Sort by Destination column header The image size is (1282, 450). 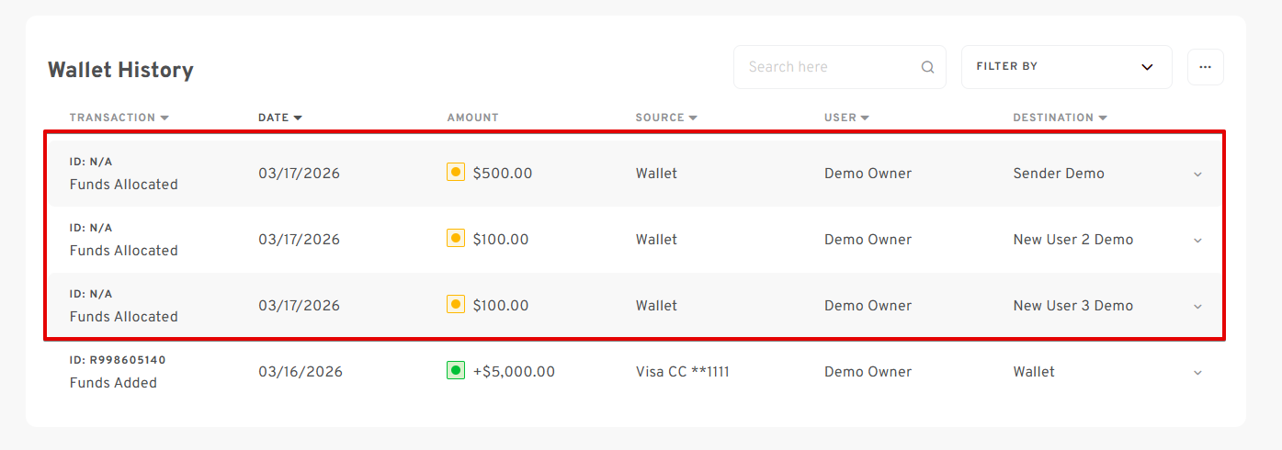click(x=1060, y=118)
